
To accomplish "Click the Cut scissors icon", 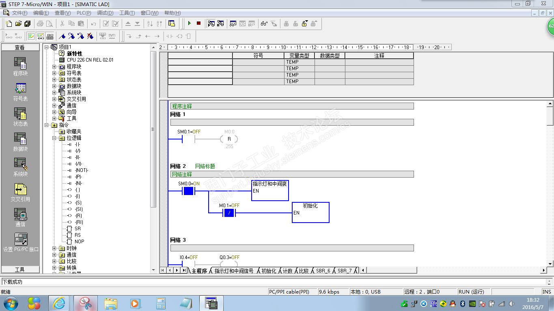I will coord(62,24).
